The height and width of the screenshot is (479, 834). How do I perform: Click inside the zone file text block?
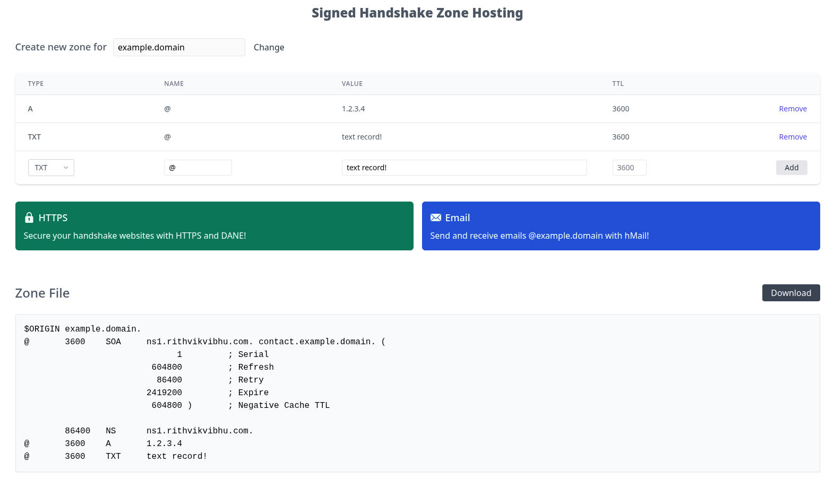click(417, 393)
